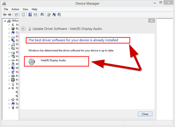This screenshot has width=175, height=127.
Task: Minimize the Device Manager window
Action: [155, 3]
